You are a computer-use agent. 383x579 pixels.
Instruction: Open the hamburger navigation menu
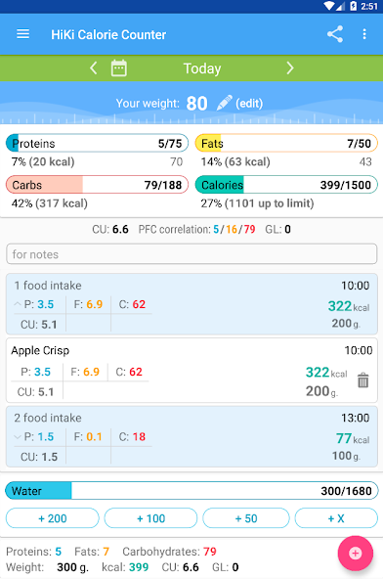pyautogui.click(x=22, y=34)
